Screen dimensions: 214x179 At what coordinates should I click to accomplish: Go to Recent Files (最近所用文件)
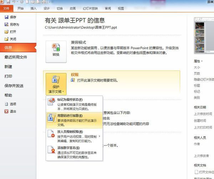16,57
